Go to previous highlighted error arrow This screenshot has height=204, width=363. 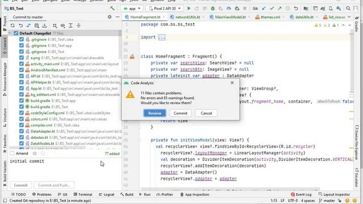coord(343,25)
